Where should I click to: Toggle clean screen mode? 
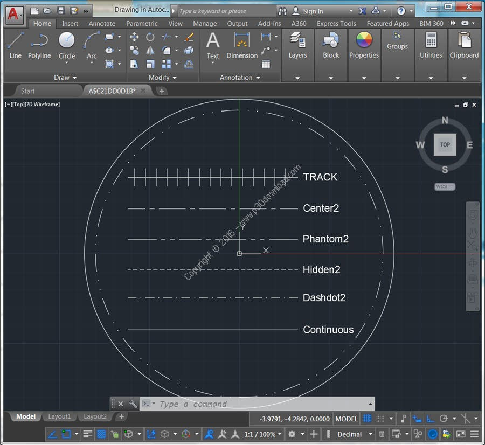[x=461, y=434]
